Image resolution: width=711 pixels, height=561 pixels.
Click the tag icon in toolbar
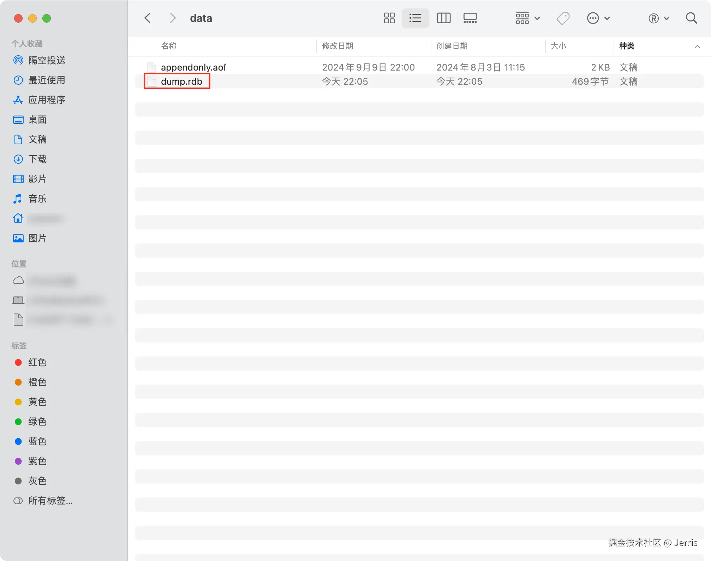click(x=563, y=18)
